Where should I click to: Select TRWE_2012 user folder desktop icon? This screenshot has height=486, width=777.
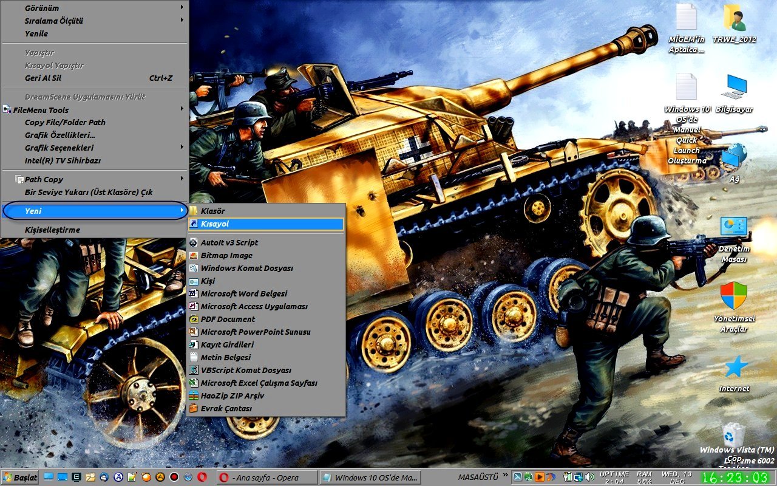coord(735,24)
